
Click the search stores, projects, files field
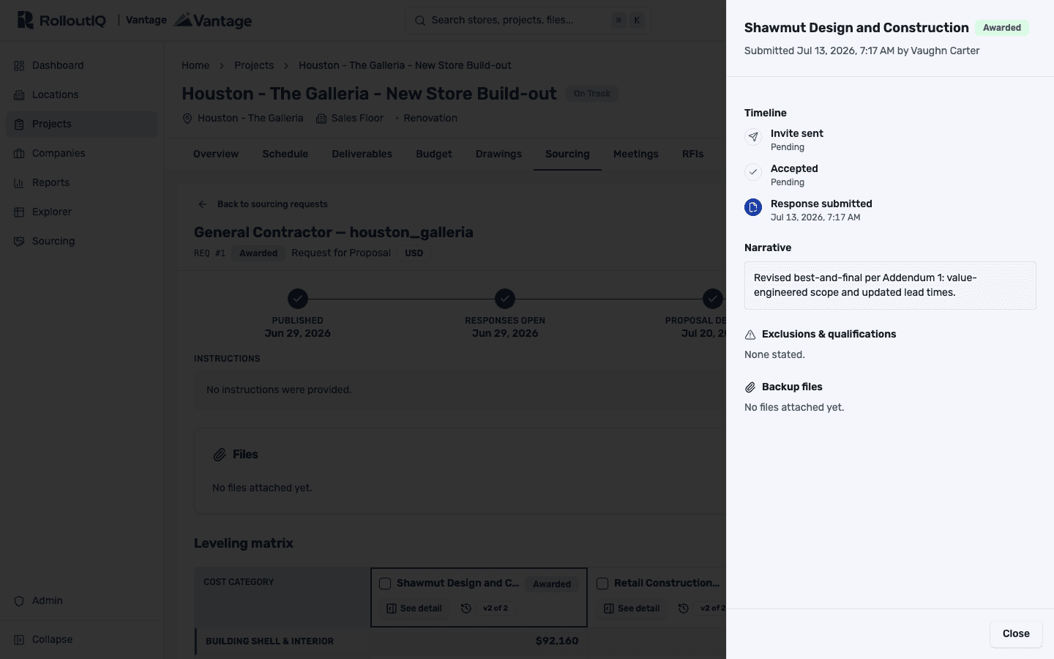coord(527,21)
